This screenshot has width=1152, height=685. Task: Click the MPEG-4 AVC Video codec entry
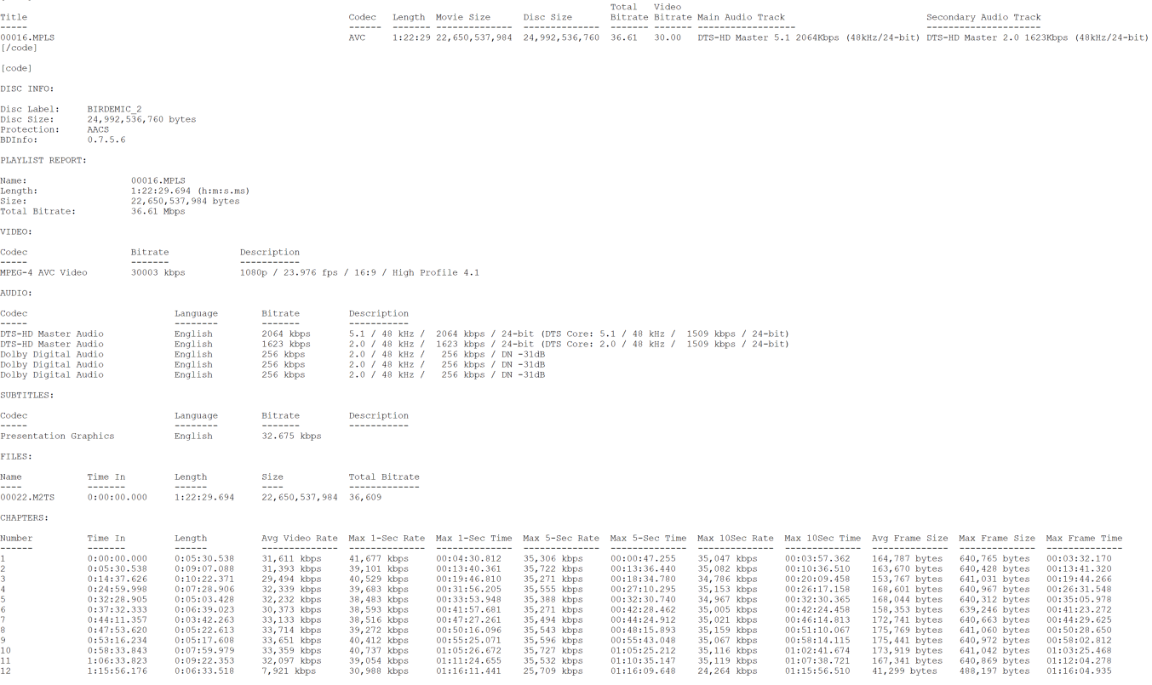click(x=43, y=273)
